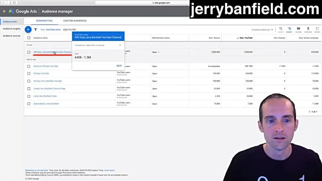The image size is (322, 181).
Task: Check the 30 Days Jerry Banfield YouTube row
Action: (x=29, y=81)
